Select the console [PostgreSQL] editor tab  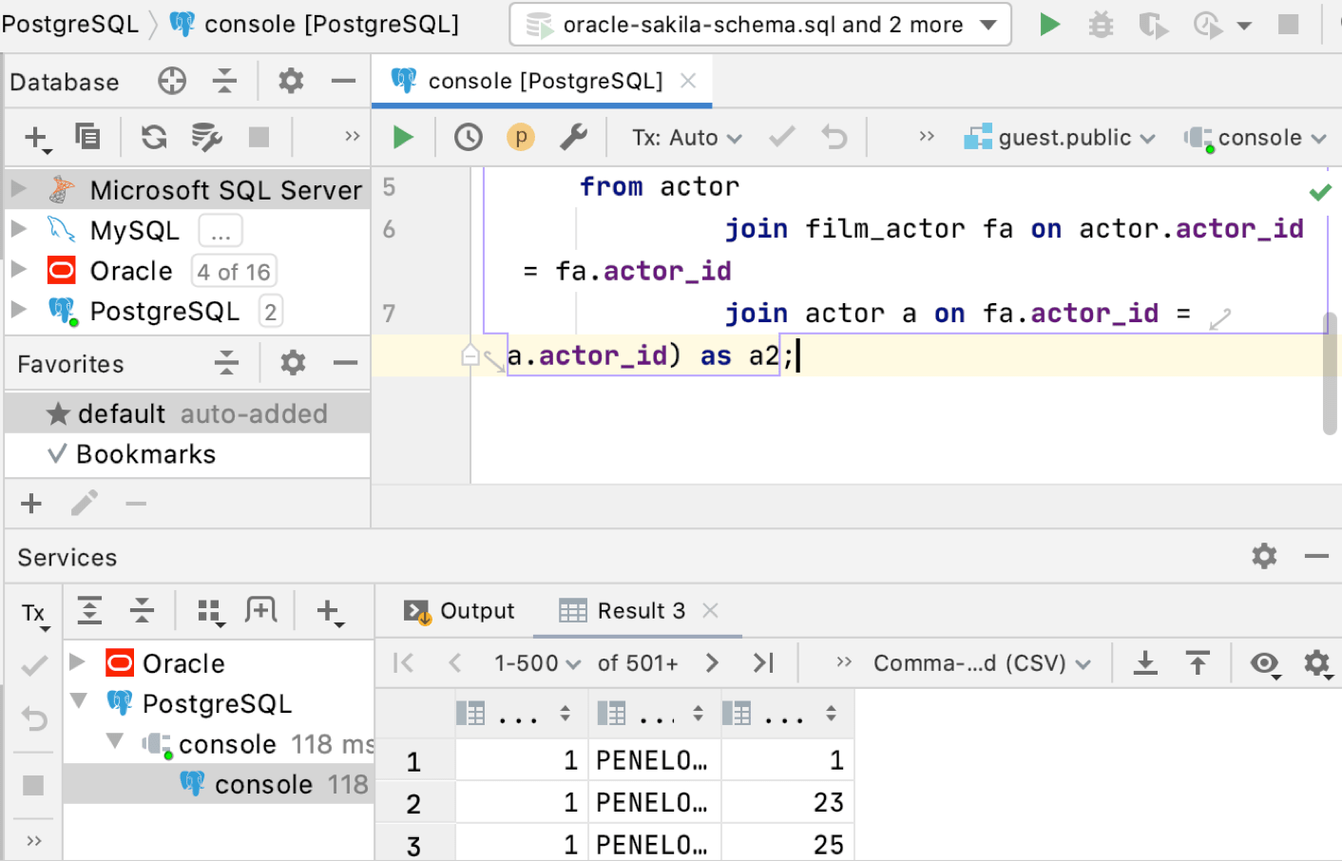pyautogui.click(x=544, y=82)
